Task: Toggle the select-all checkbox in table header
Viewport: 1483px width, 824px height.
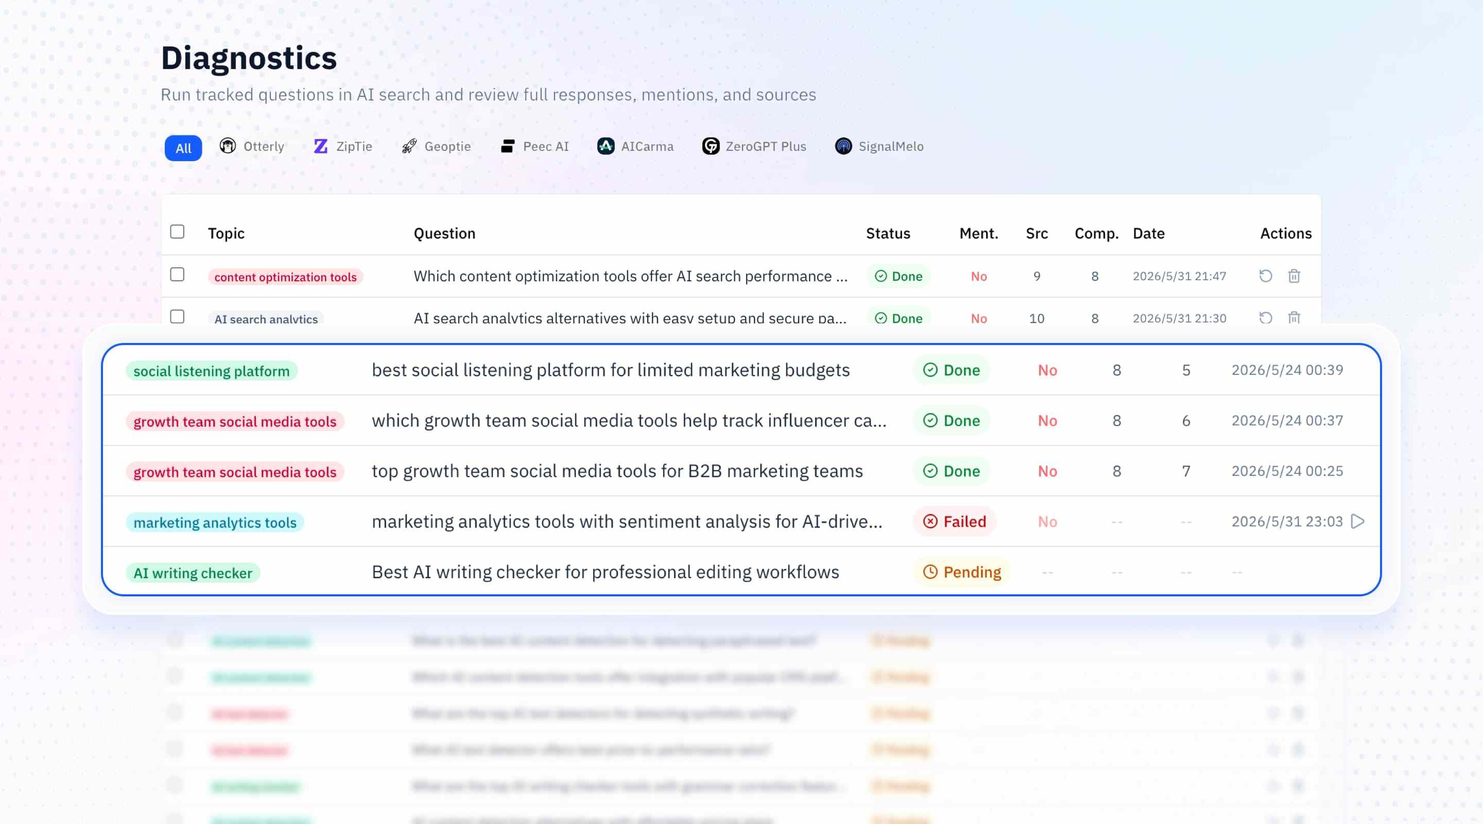Action: coord(177,231)
